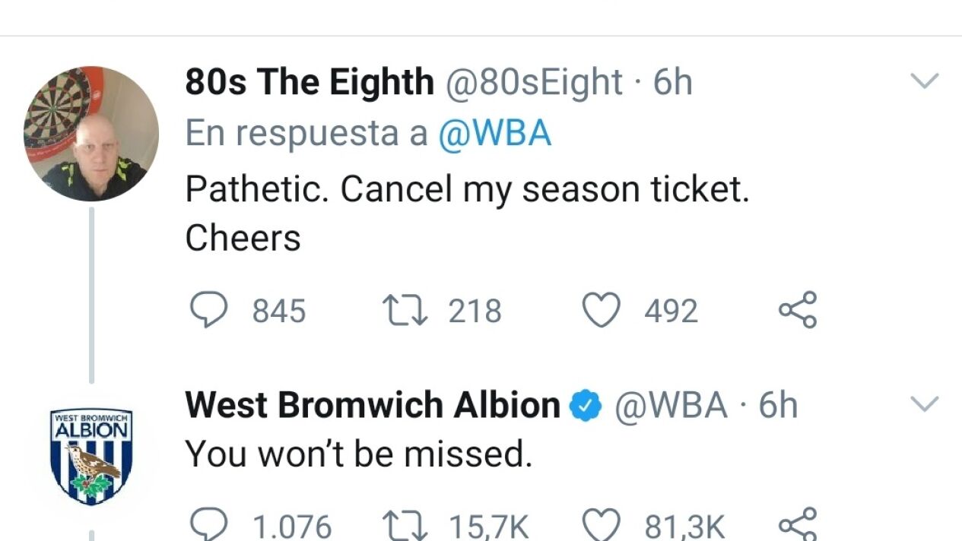Open the @WBA mention link in reply line
This screenshot has width=962, height=541.
click(494, 134)
